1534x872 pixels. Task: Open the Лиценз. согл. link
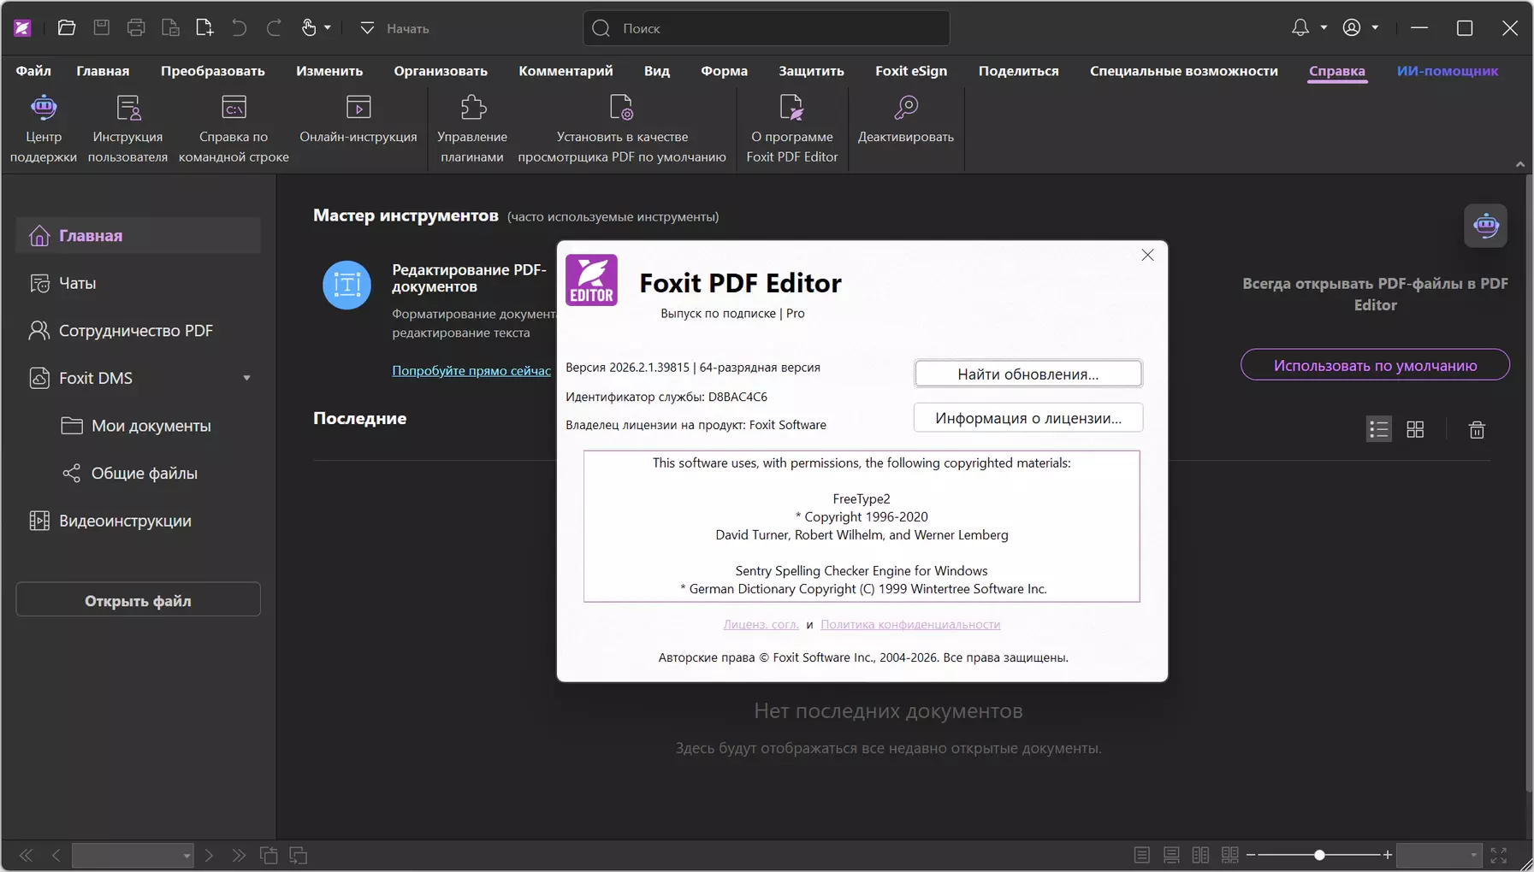(761, 625)
